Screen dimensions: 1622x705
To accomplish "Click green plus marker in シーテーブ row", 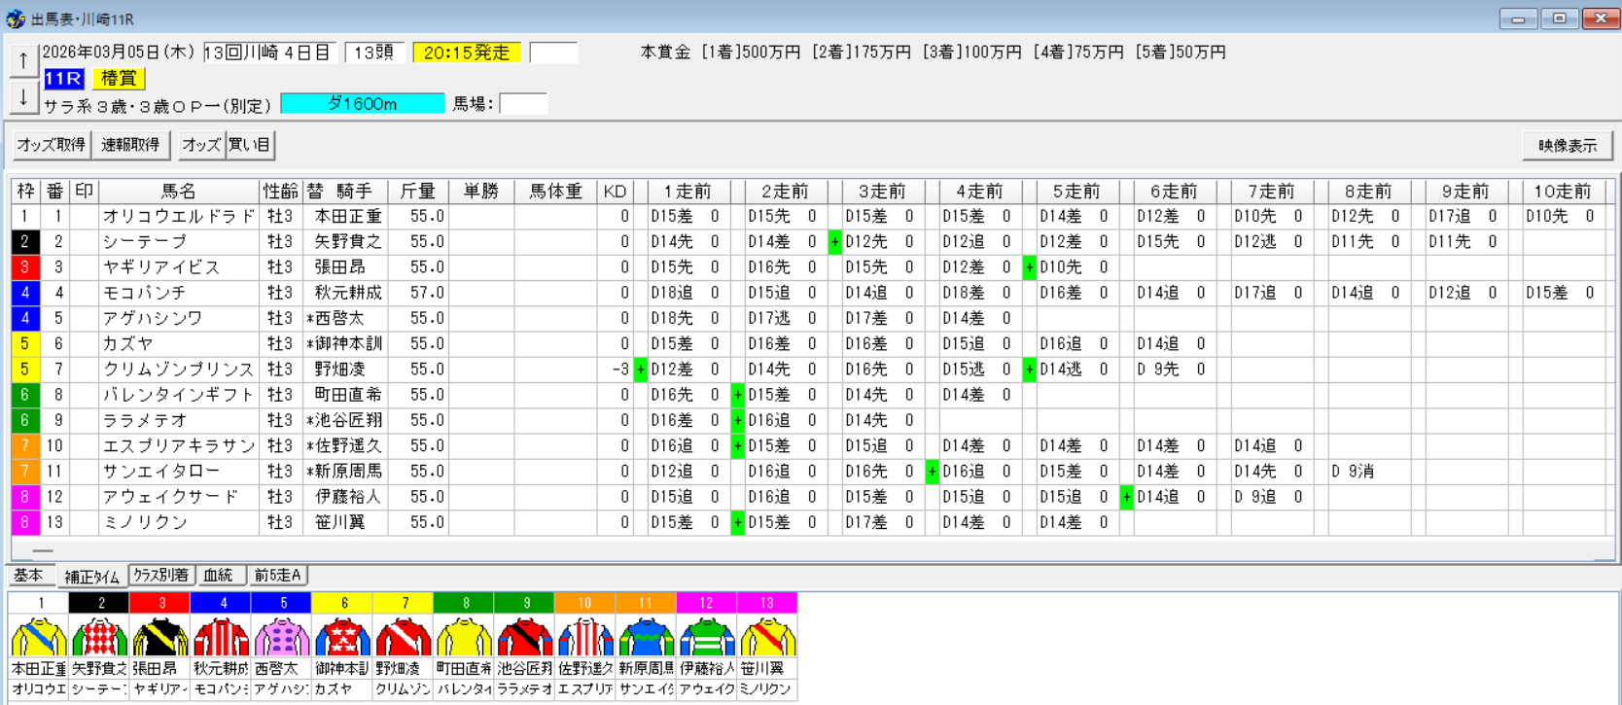I will pos(834,242).
